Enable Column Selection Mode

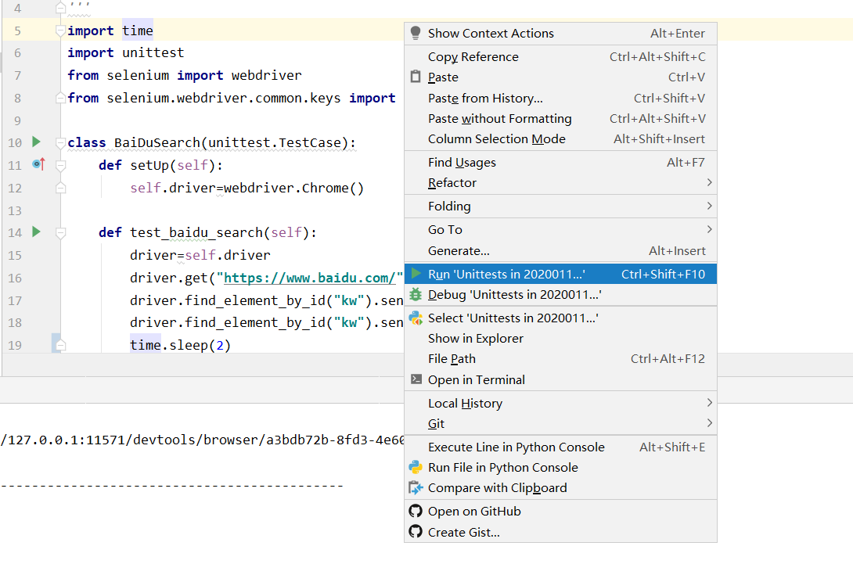pyautogui.click(x=560, y=138)
